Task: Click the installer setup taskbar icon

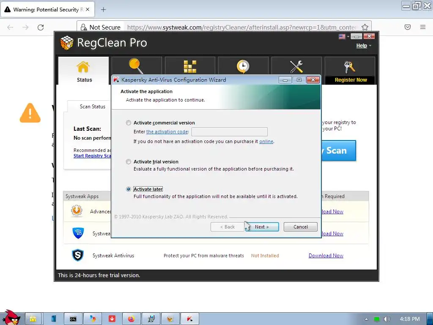Action: 151,319
